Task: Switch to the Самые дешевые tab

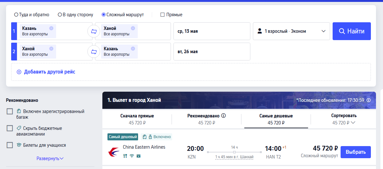Action: tap(276, 119)
